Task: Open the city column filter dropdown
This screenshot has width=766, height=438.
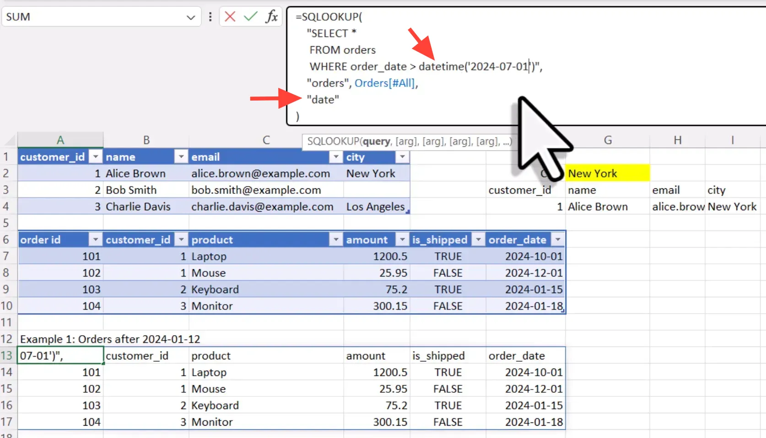Action: [402, 157]
